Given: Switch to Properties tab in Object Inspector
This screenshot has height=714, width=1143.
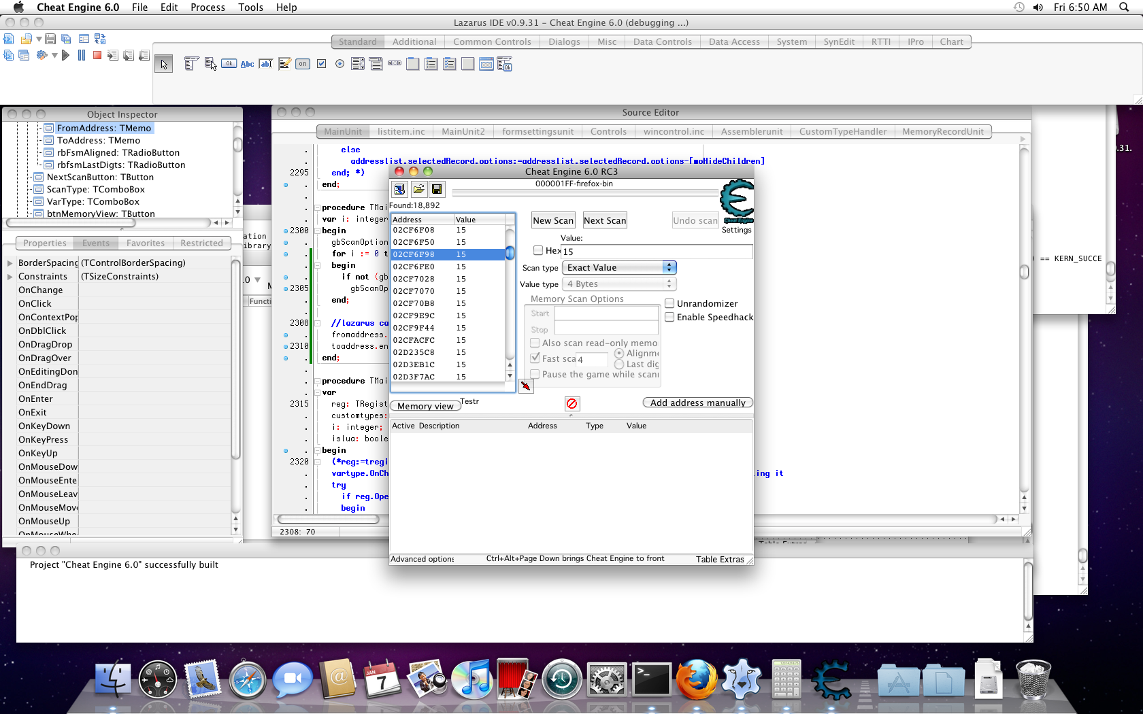Looking at the screenshot, I should coord(45,243).
